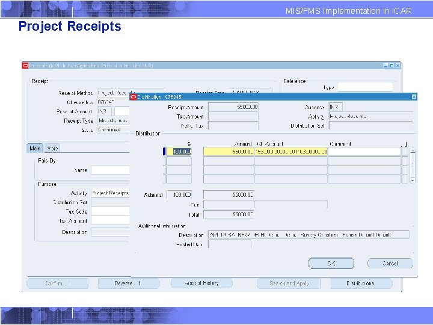Click the Subtotal amount field
Screen dimensions: 433x325
(229, 195)
